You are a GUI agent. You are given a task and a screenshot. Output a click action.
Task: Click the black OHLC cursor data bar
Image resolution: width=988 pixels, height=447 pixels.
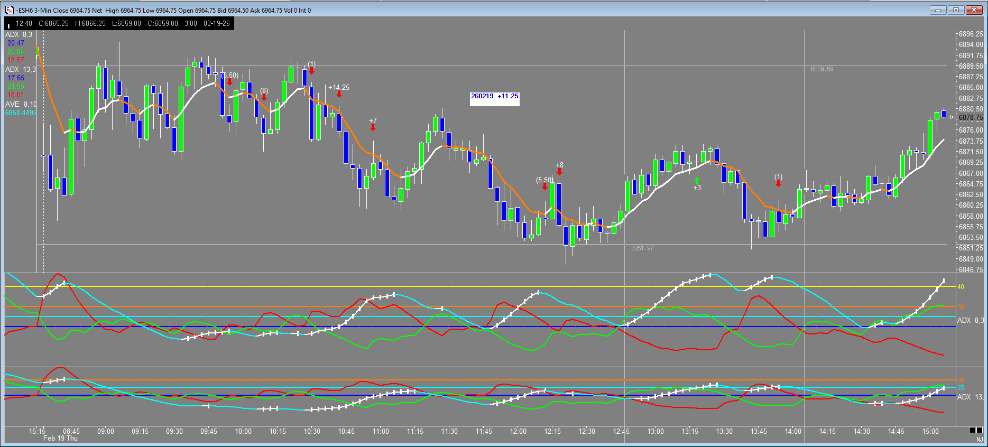[119, 23]
